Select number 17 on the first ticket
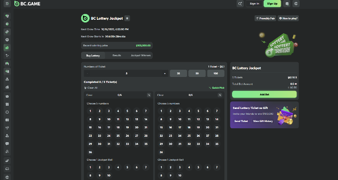This screenshot has height=180, width=338. (x=109, y=127)
